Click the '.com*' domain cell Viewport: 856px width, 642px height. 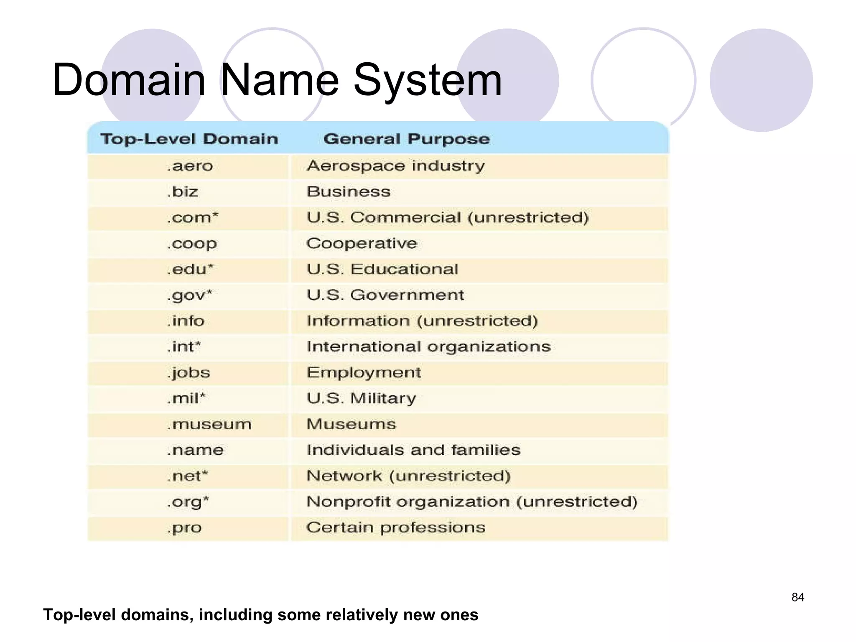tap(188, 218)
